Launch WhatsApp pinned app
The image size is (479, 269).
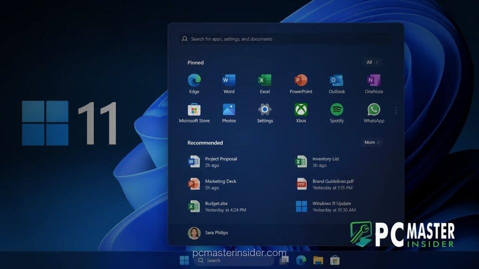point(374,113)
